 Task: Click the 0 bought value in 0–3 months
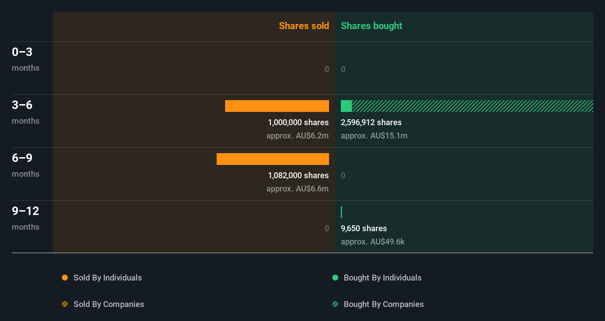(x=343, y=69)
